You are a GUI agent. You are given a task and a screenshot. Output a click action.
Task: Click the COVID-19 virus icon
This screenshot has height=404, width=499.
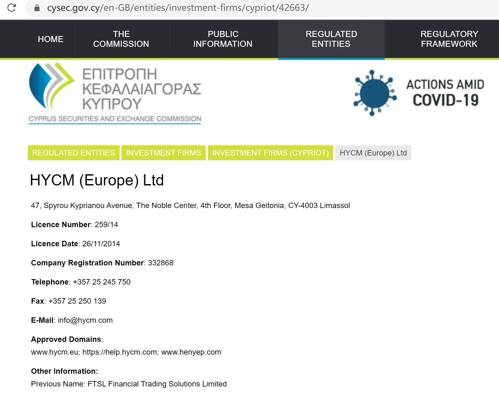point(375,93)
